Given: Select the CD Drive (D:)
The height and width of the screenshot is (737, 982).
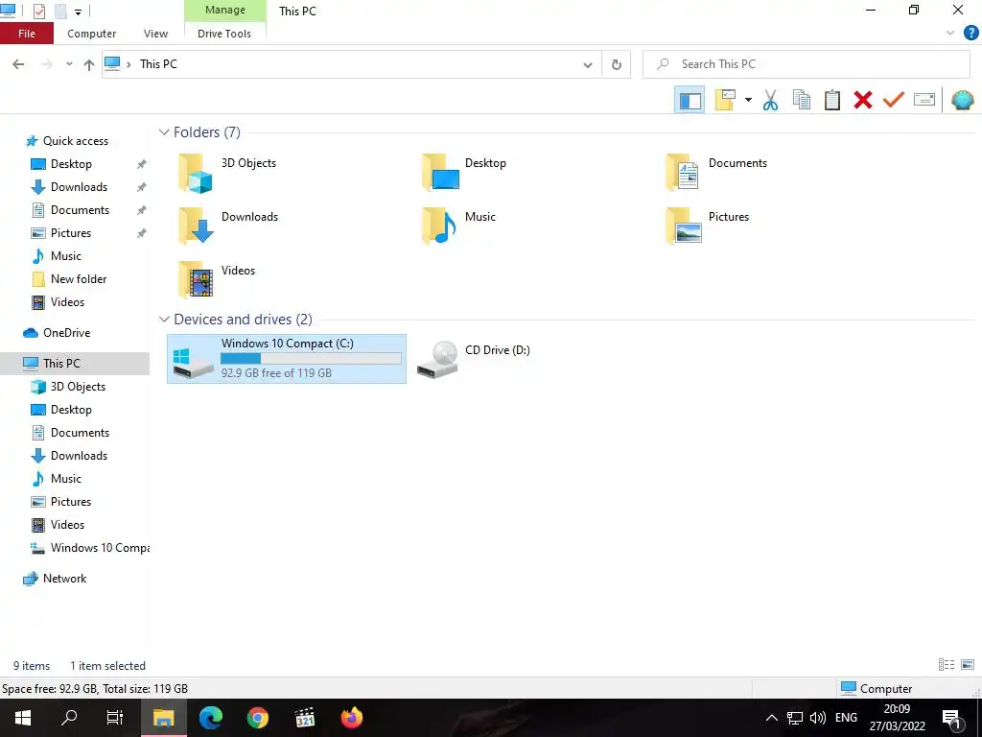Looking at the screenshot, I should pyautogui.click(x=474, y=359).
